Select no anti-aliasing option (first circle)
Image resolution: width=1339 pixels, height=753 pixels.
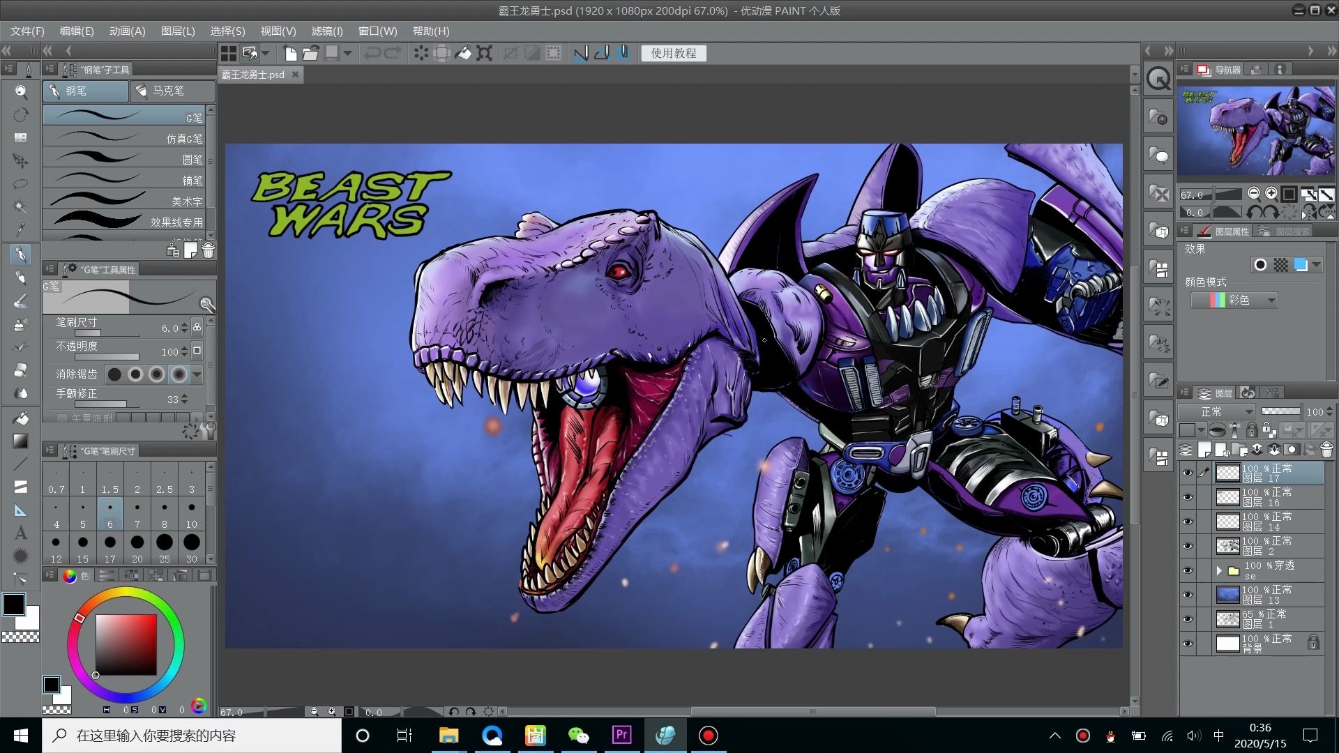pos(115,375)
